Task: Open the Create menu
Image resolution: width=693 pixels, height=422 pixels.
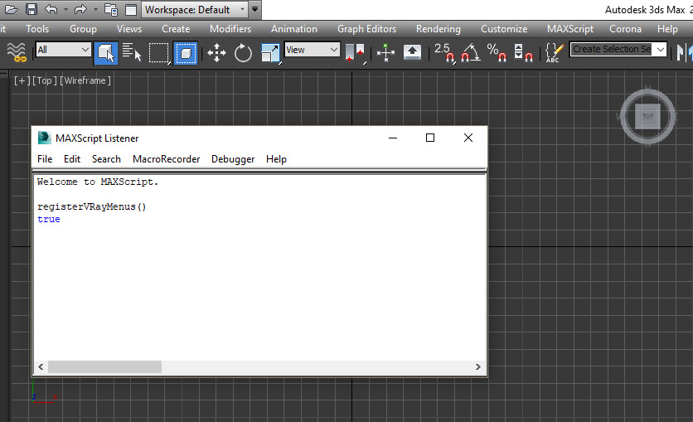Action: (176, 29)
